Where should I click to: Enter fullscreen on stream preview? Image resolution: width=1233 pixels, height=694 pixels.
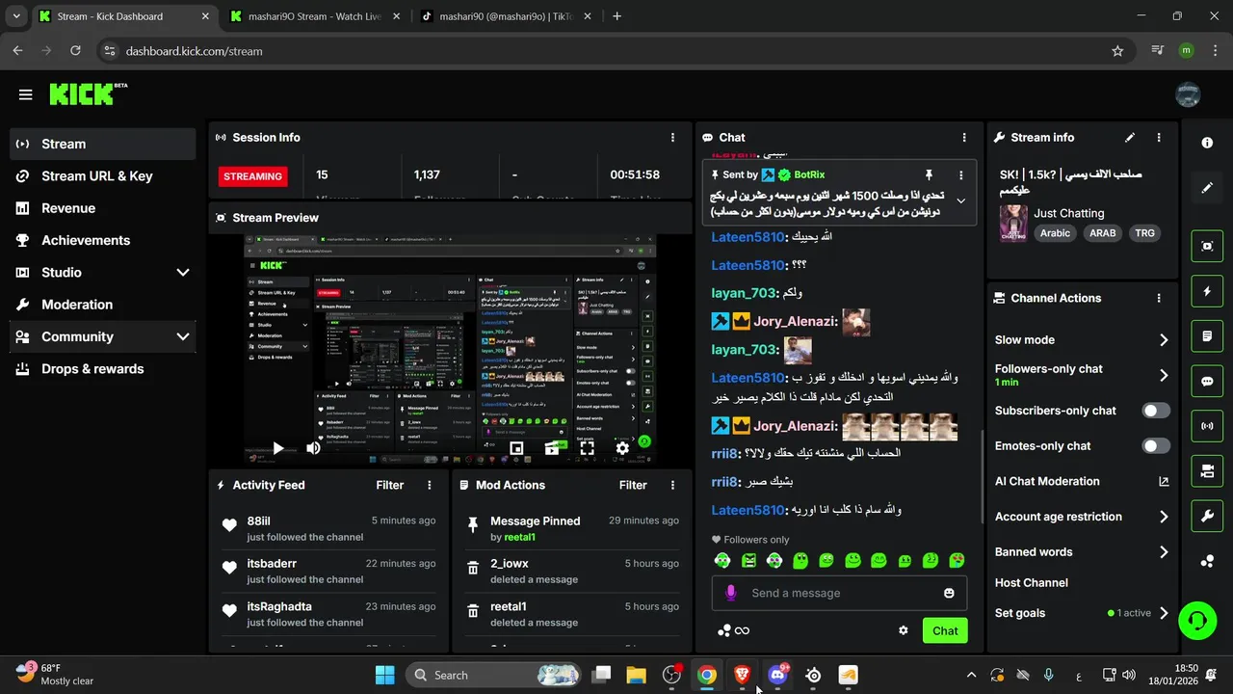(587, 448)
